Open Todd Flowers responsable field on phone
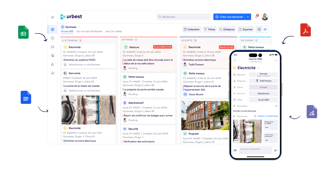330x176 pixels. tap(263, 81)
